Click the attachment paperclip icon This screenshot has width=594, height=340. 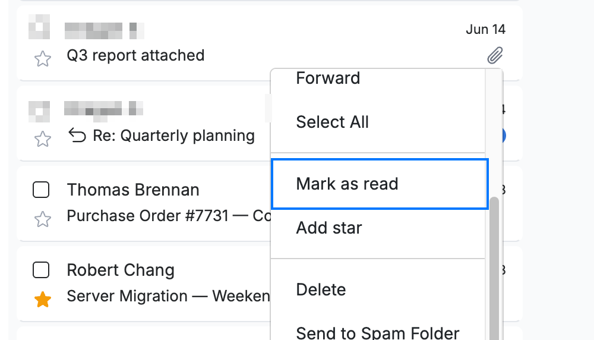[495, 55]
